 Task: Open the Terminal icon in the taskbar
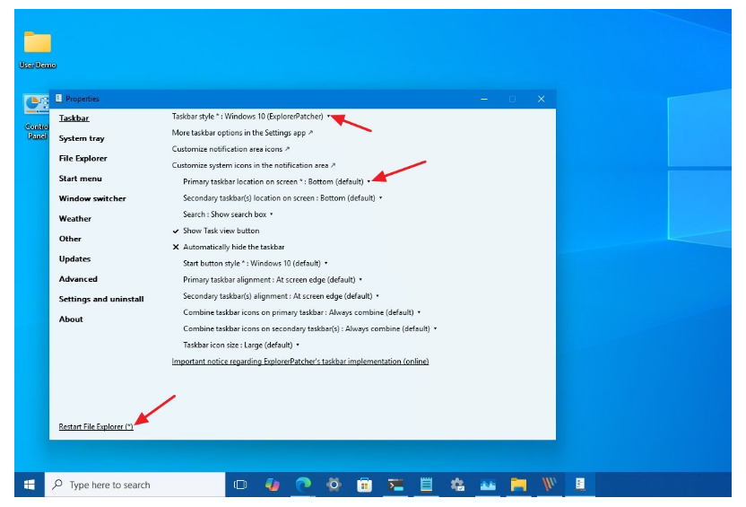[395, 485]
